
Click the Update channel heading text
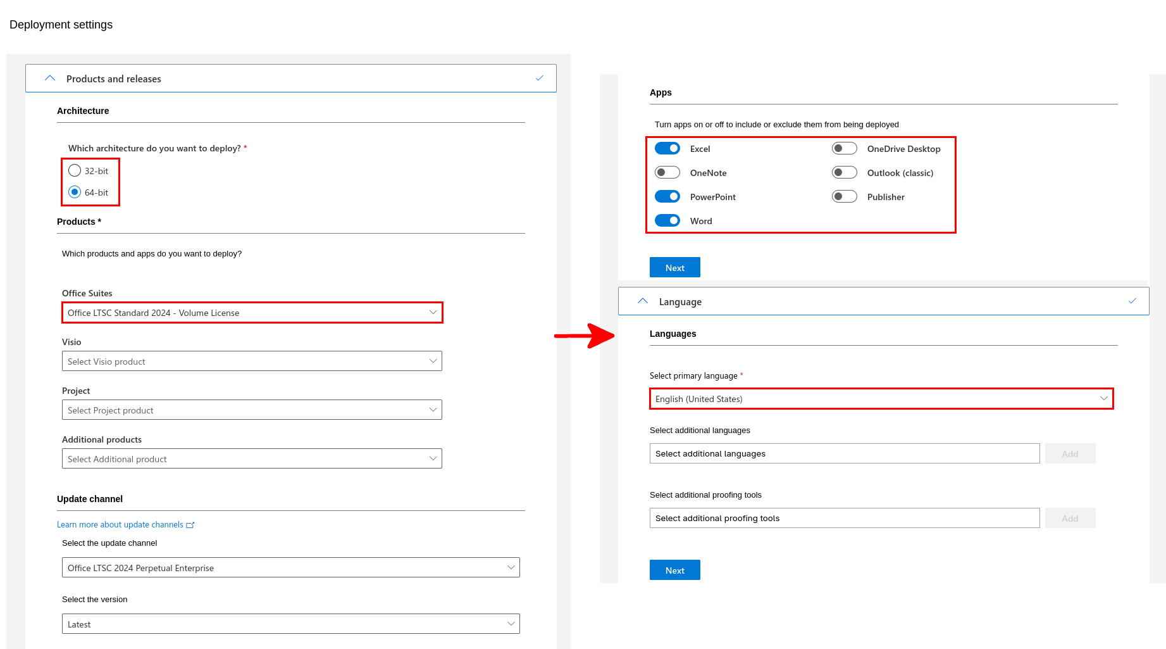click(x=90, y=499)
